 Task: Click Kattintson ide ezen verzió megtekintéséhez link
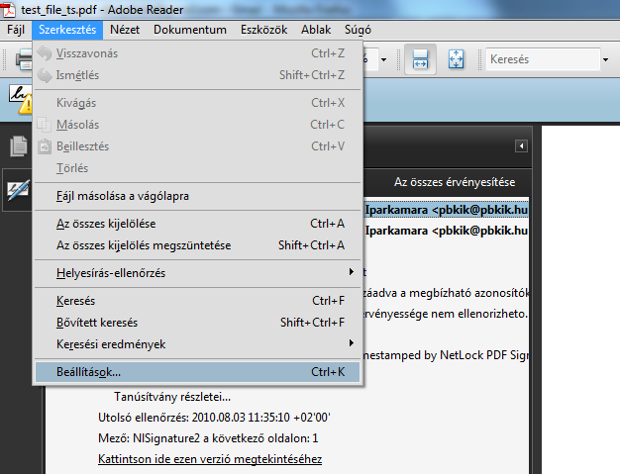tap(210, 459)
